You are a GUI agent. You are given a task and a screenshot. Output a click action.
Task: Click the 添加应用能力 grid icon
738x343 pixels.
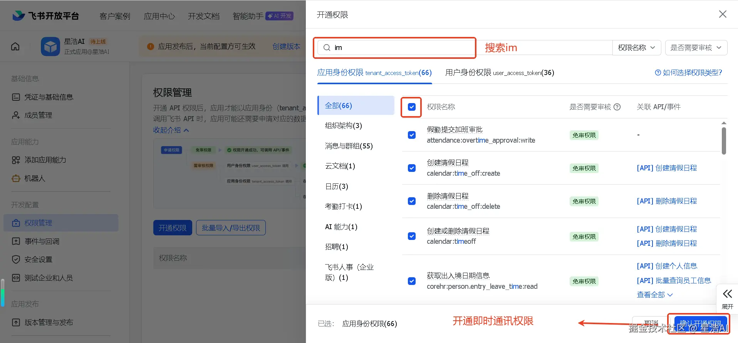(16, 160)
